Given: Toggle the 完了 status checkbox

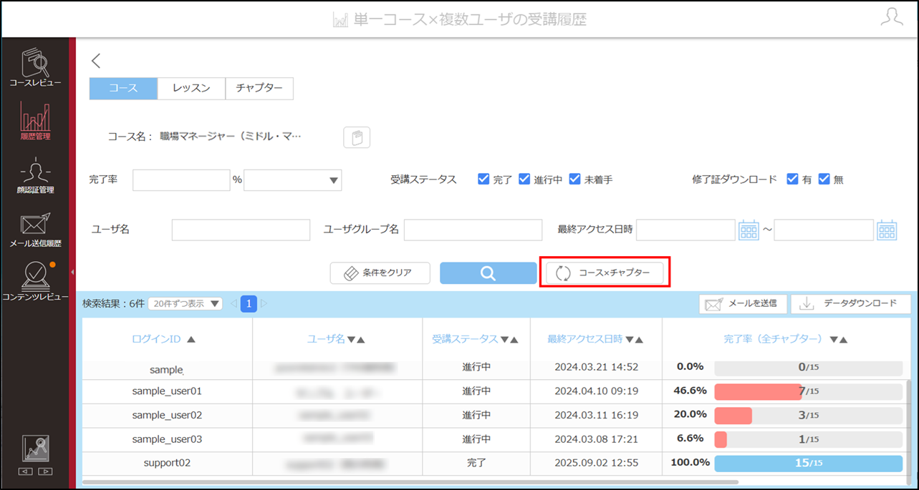Looking at the screenshot, I should coord(483,179).
